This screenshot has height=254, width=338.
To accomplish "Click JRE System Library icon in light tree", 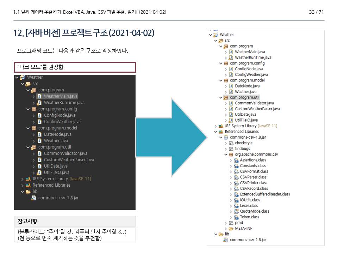I will click(221, 126).
